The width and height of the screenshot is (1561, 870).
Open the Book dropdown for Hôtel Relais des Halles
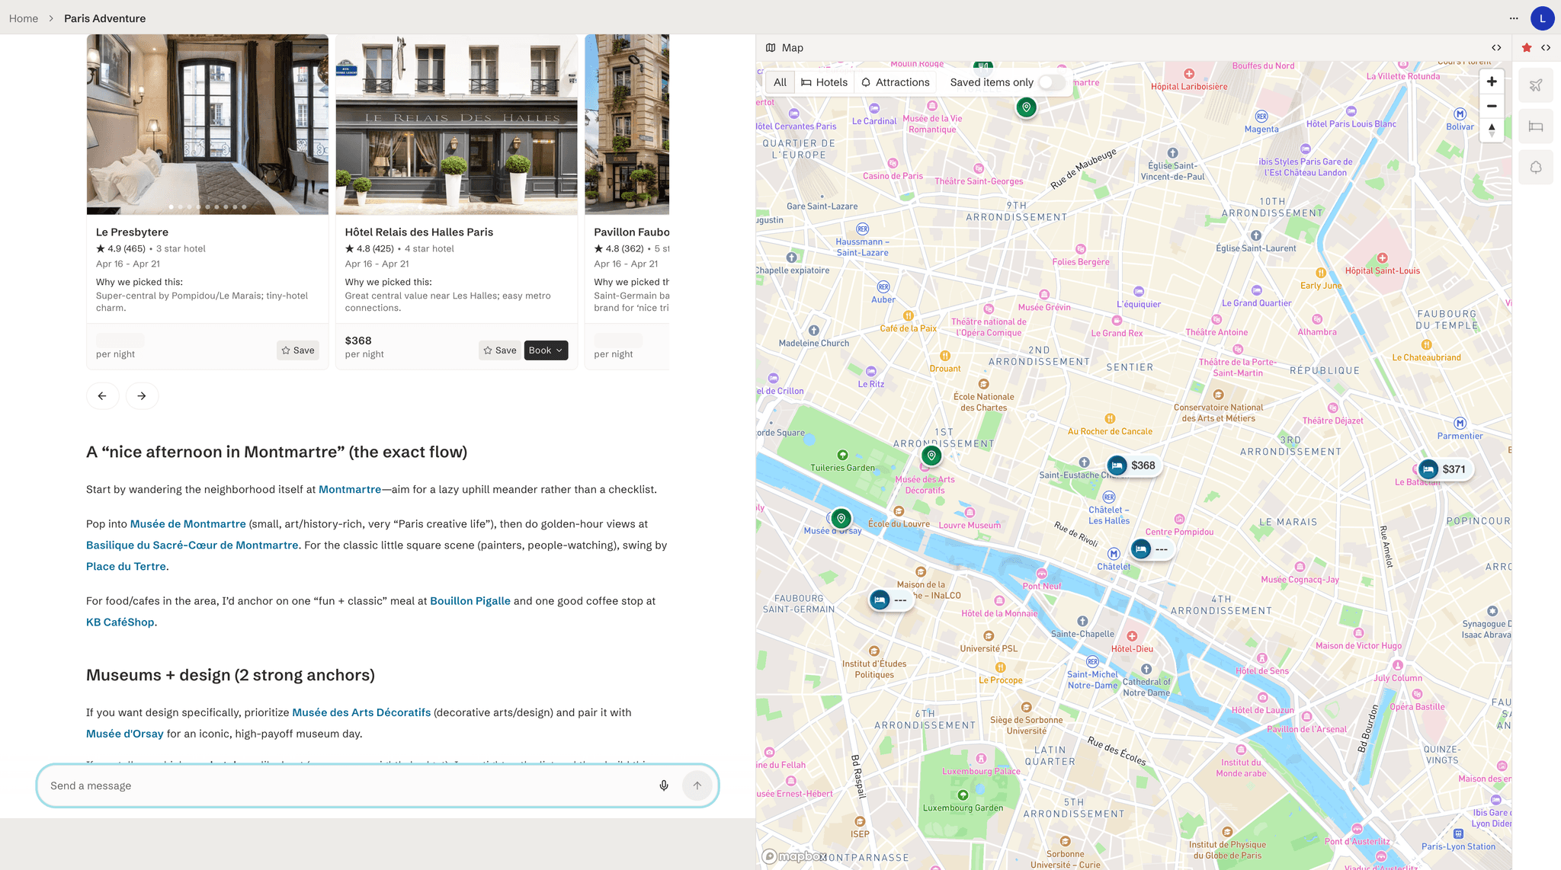546,350
